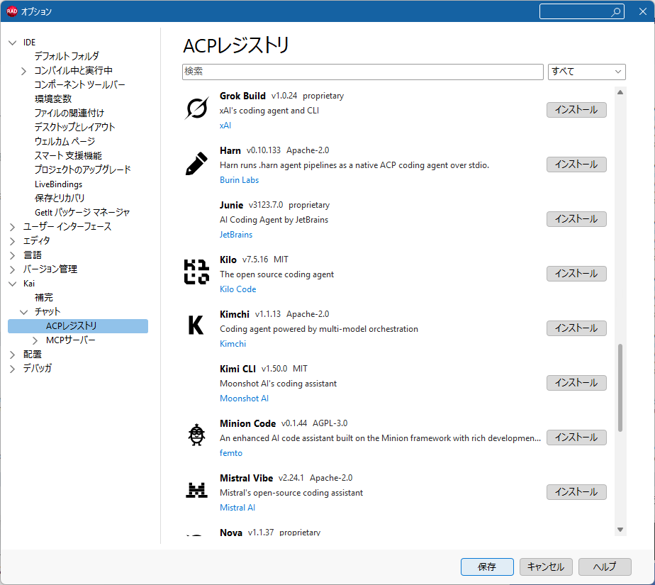Click the Harn pencil logo icon
The width and height of the screenshot is (655, 585).
196,163
